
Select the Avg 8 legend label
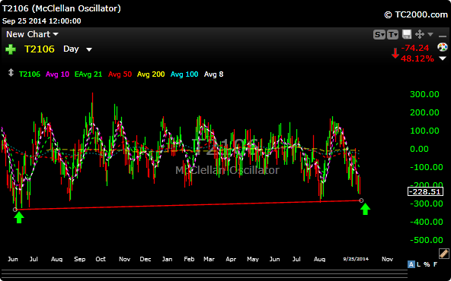213,74
